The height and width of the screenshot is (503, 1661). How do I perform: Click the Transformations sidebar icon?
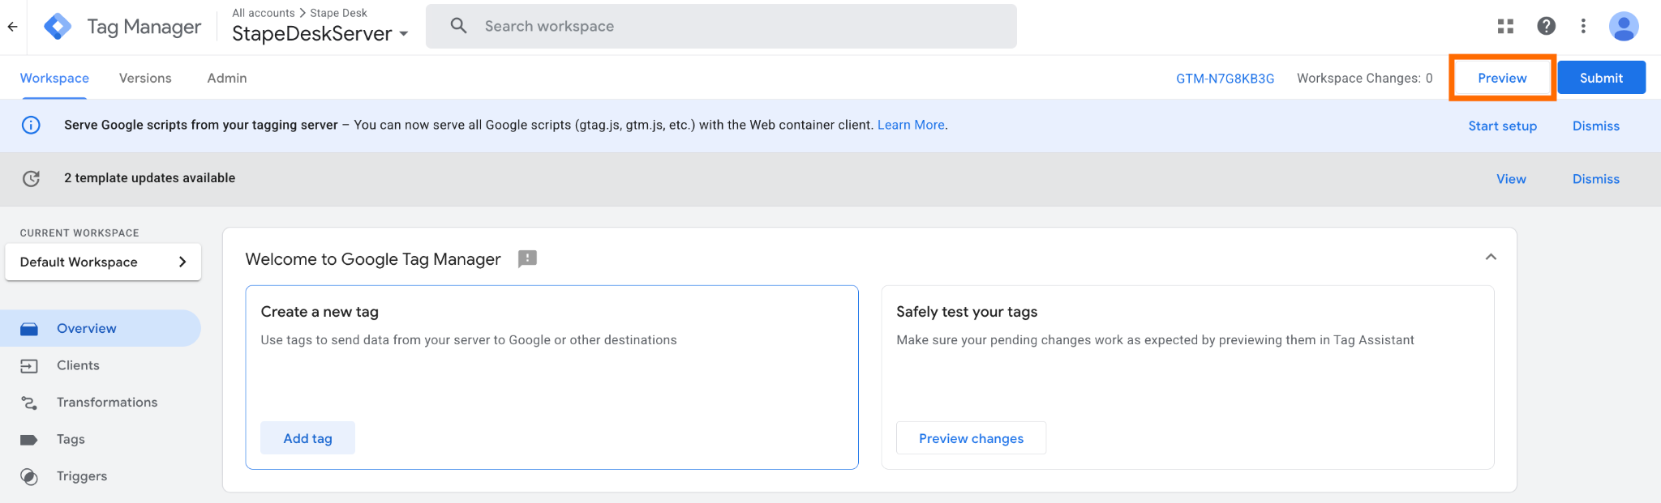point(29,403)
